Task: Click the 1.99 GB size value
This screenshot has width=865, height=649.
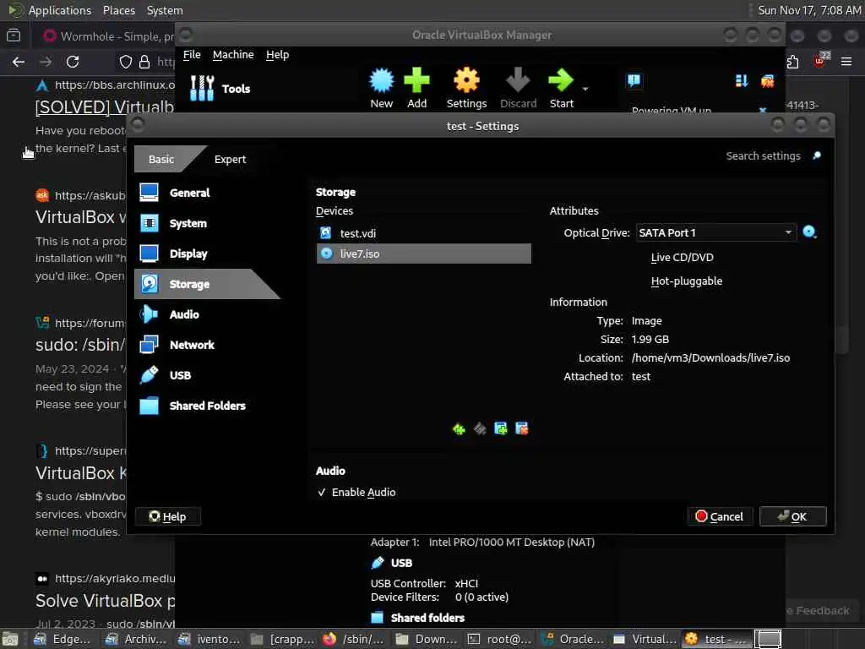Action: (650, 339)
